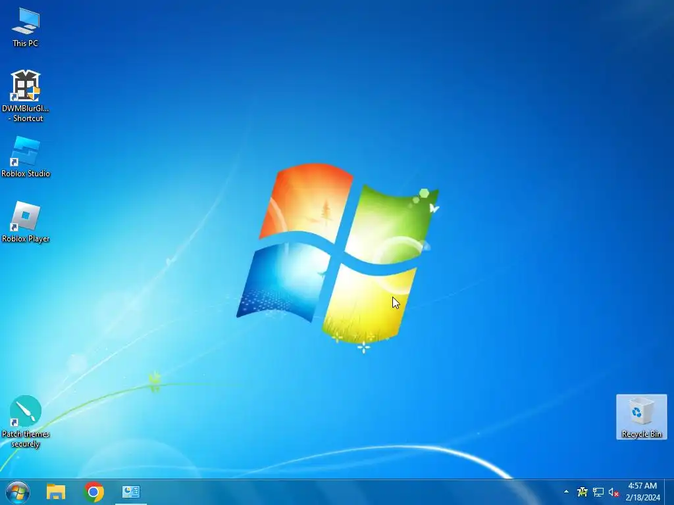
Task: Select the Recycle Bin icon
Action: (641, 416)
